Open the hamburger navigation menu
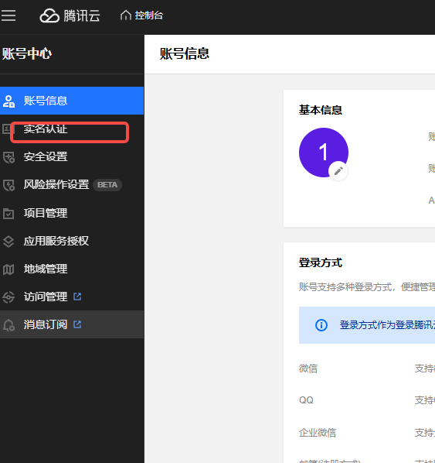This screenshot has height=463, width=435. point(8,15)
